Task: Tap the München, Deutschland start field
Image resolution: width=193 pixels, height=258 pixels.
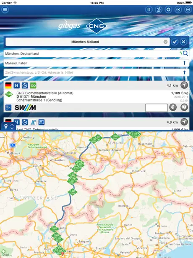Action: pos(91,53)
